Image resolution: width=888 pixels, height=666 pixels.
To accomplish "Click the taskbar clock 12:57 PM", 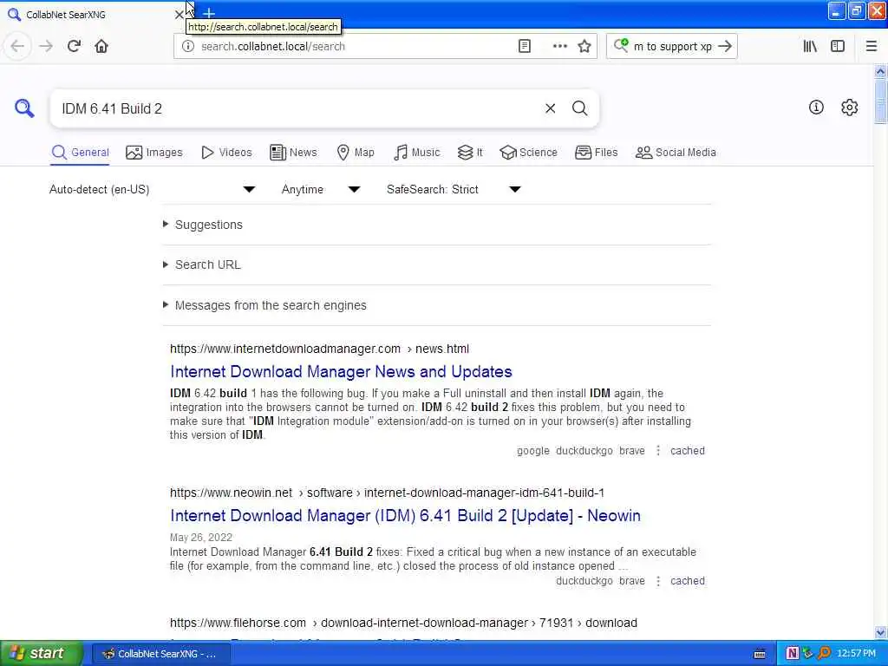I will [856, 653].
